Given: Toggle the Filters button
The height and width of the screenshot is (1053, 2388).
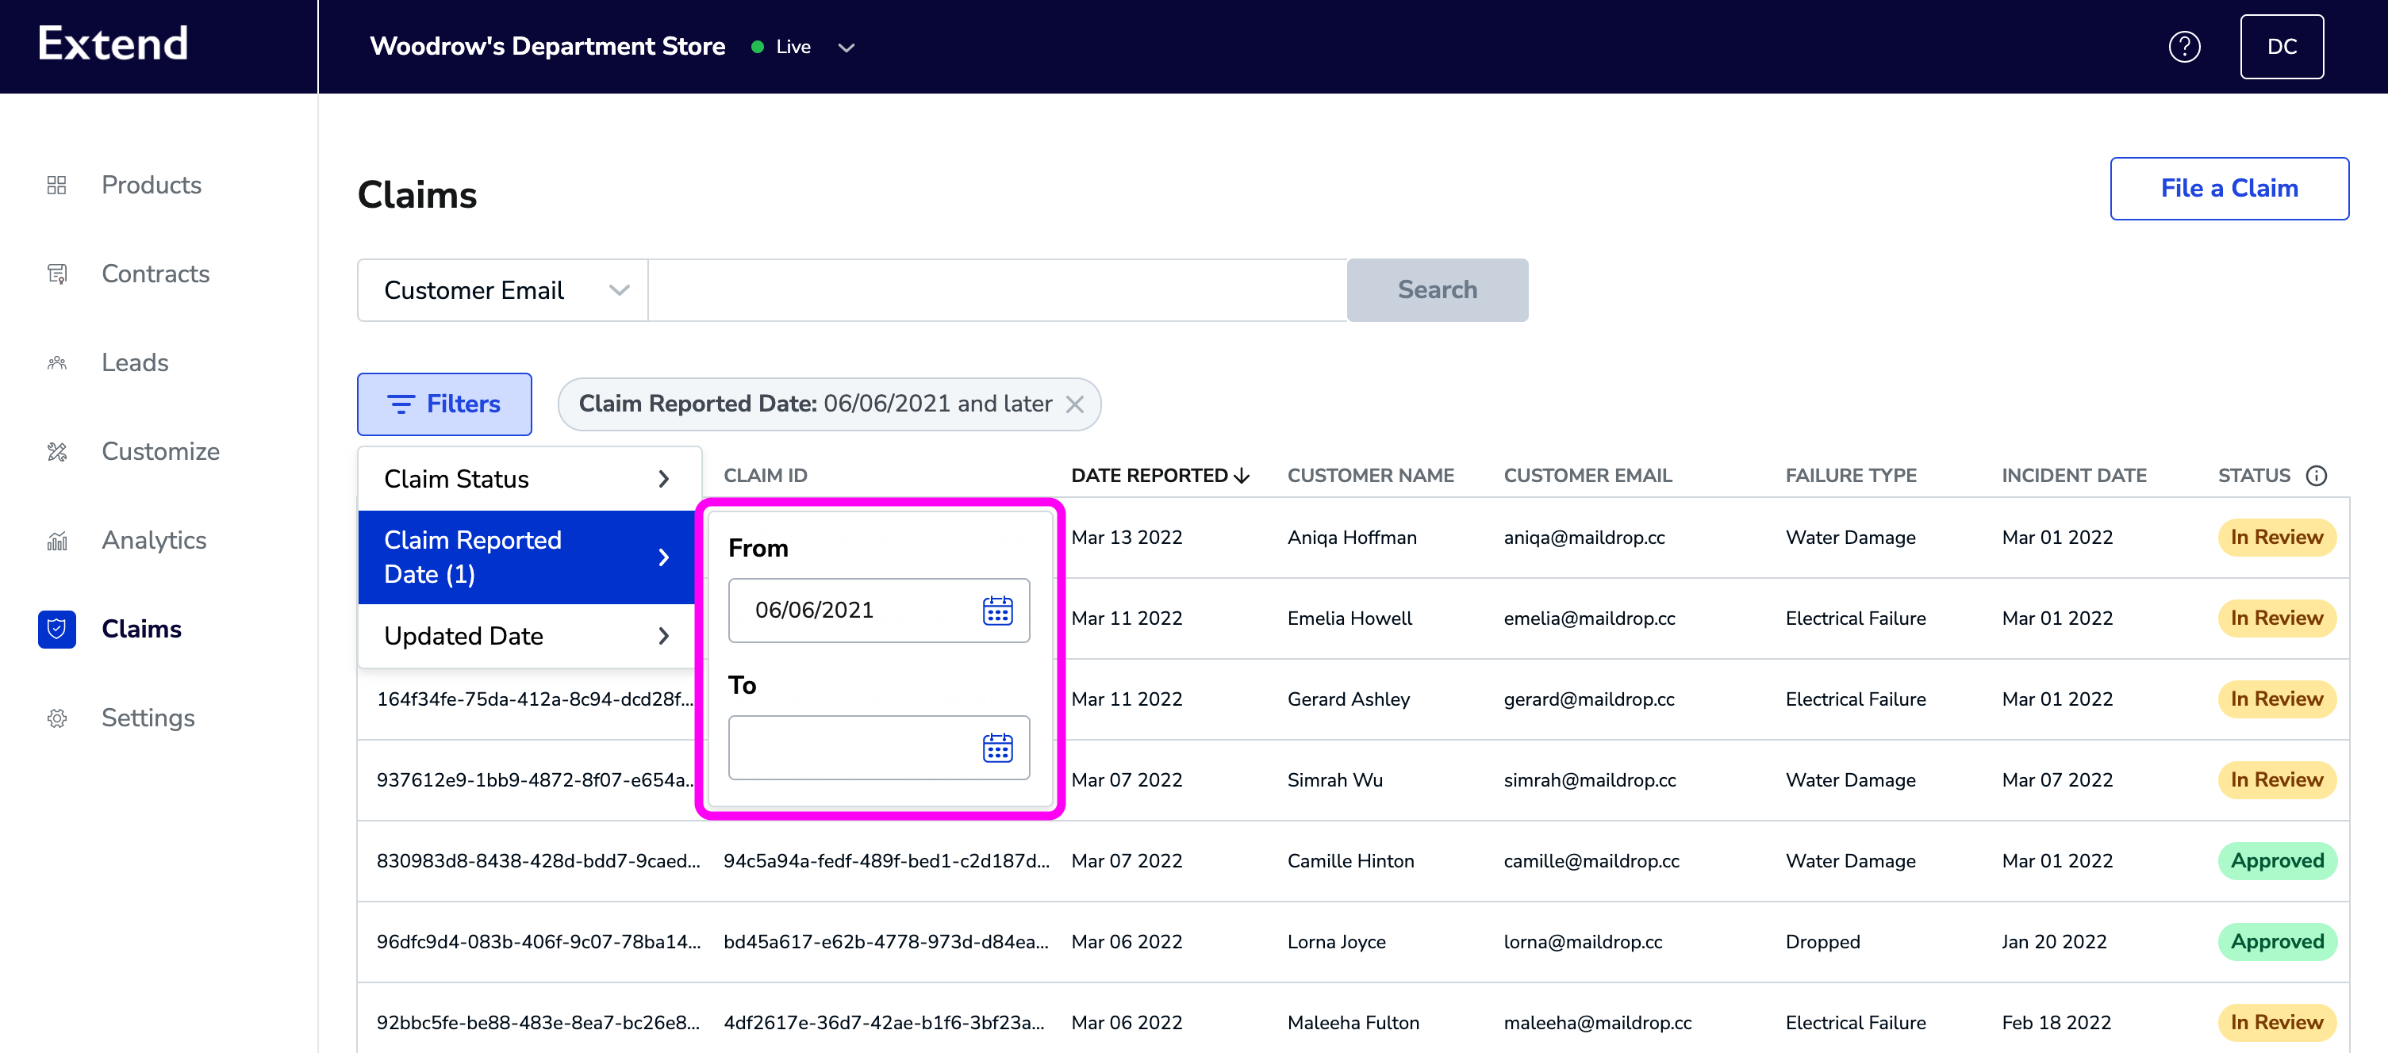Looking at the screenshot, I should (444, 404).
